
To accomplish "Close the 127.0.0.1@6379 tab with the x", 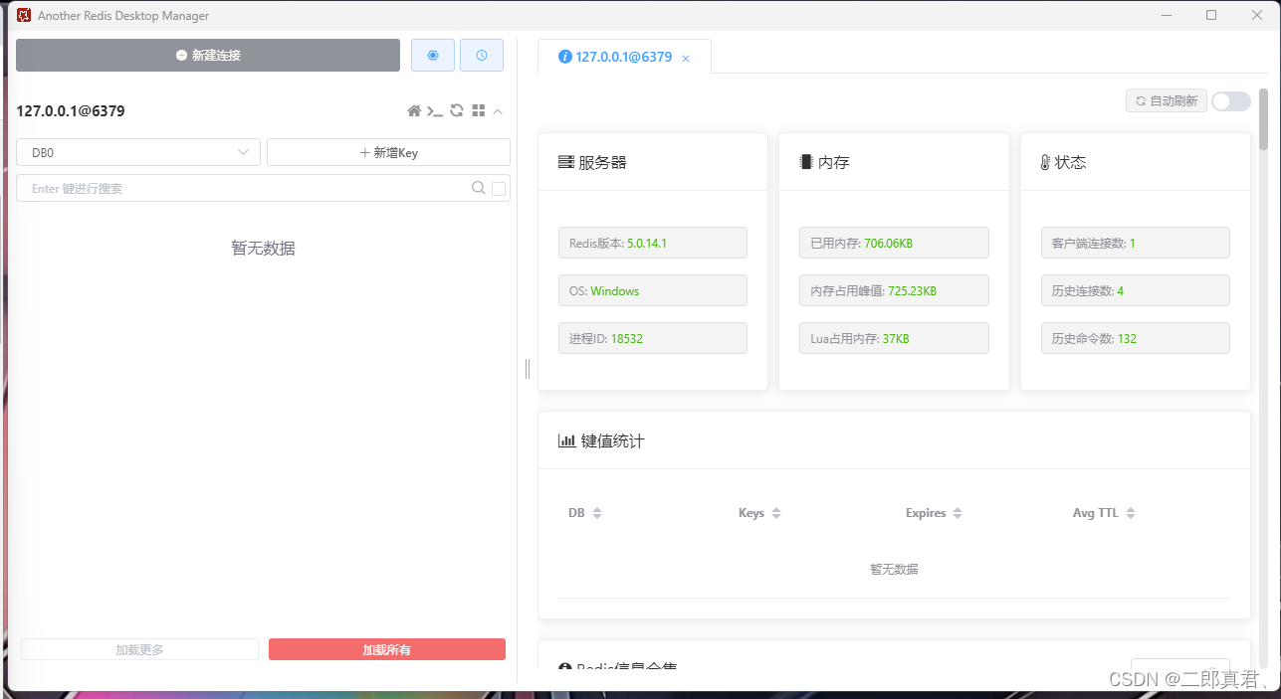I will click(x=686, y=59).
